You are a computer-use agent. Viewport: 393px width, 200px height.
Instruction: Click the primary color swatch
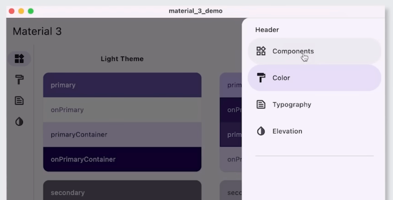click(x=122, y=85)
